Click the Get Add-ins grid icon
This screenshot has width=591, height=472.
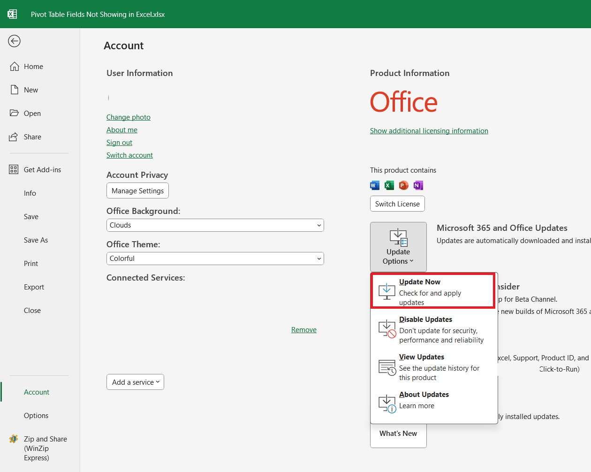click(x=14, y=170)
